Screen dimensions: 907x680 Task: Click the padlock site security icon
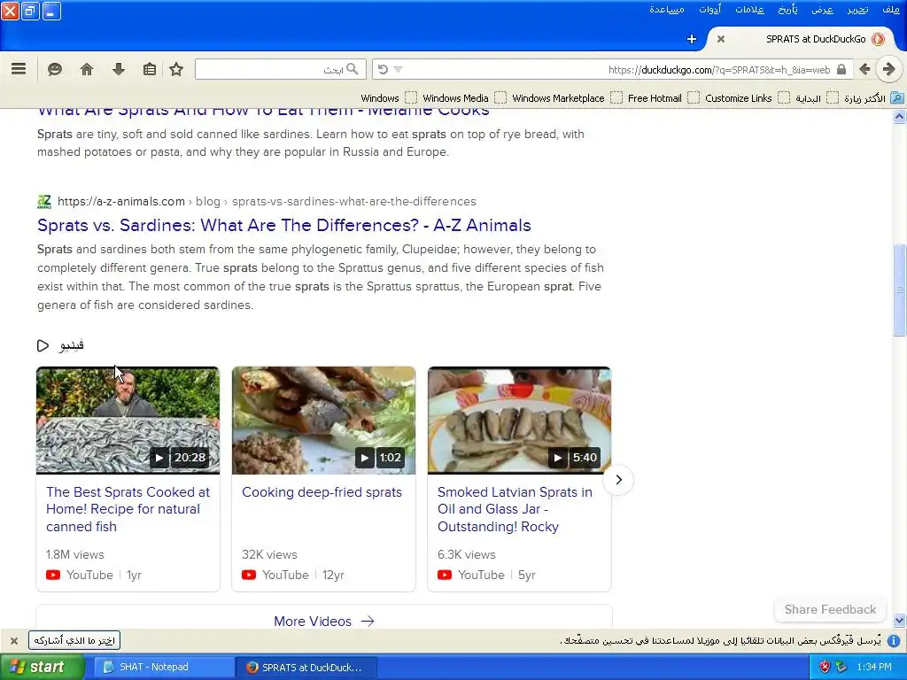tap(841, 69)
